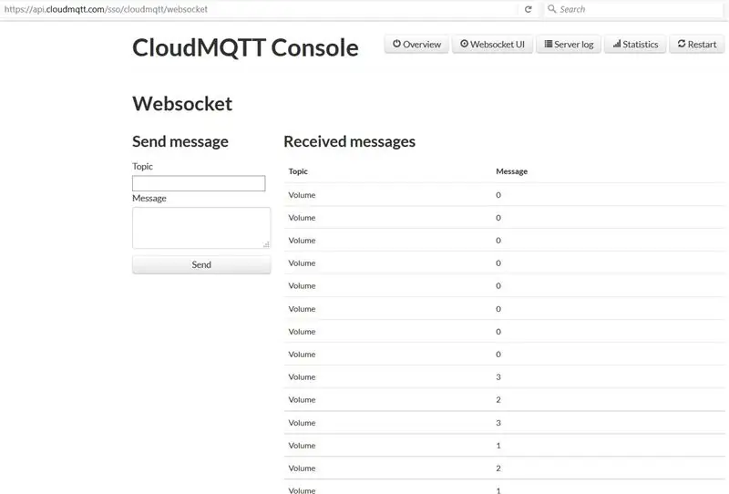Click the Topic column header
This screenshot has width=729, height=494.
(x=298, y=171)
